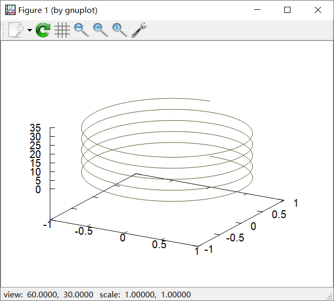
Task: Click the autoscale magnifier icon
Action: (x=120, y=30)
